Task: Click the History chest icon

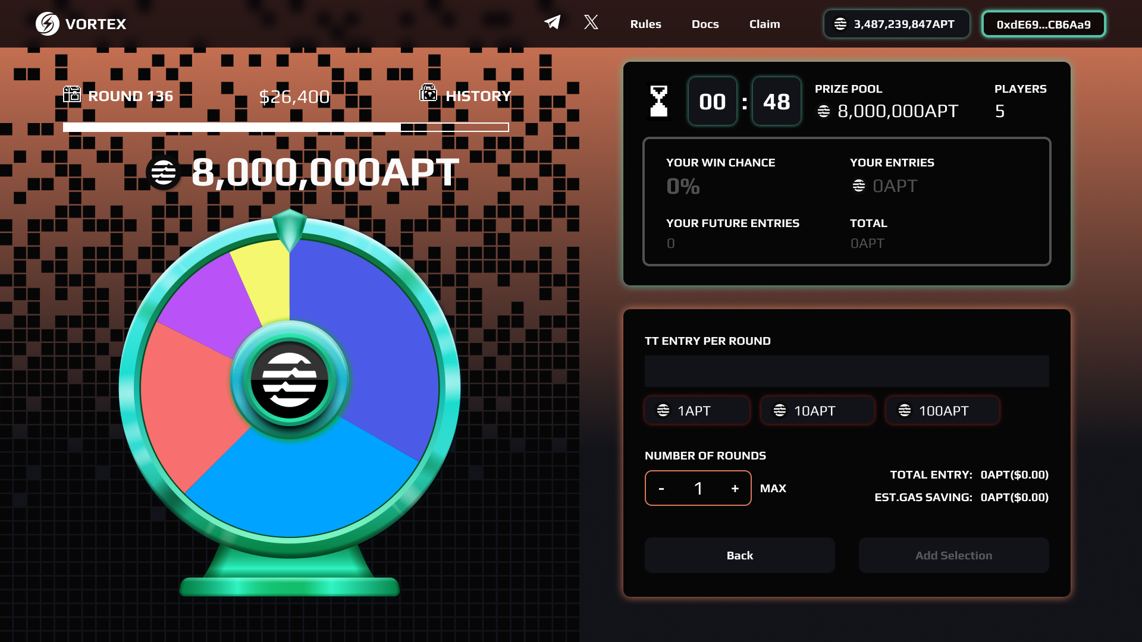Action: 428,93
